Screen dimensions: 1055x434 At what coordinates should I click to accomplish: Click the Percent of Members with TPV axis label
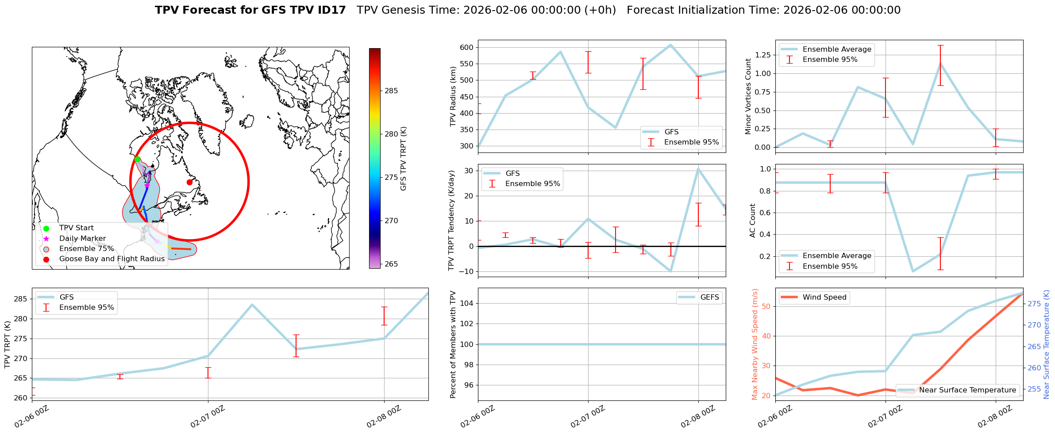pyautogui.click(x=453, y=344)
